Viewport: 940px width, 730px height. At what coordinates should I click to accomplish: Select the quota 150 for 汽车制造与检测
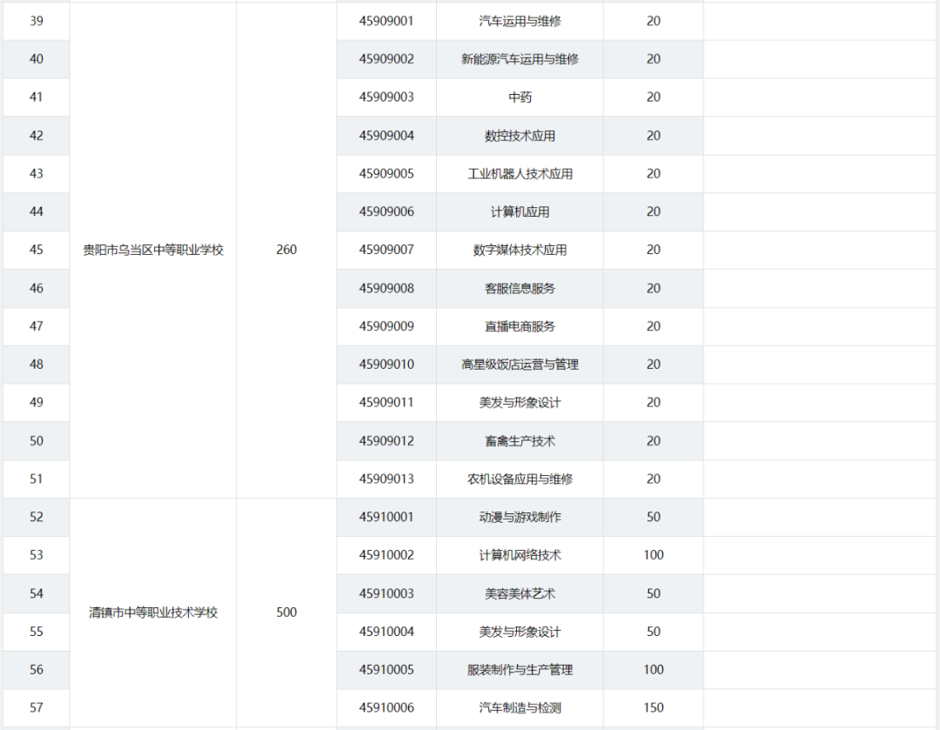pos(654,708)
